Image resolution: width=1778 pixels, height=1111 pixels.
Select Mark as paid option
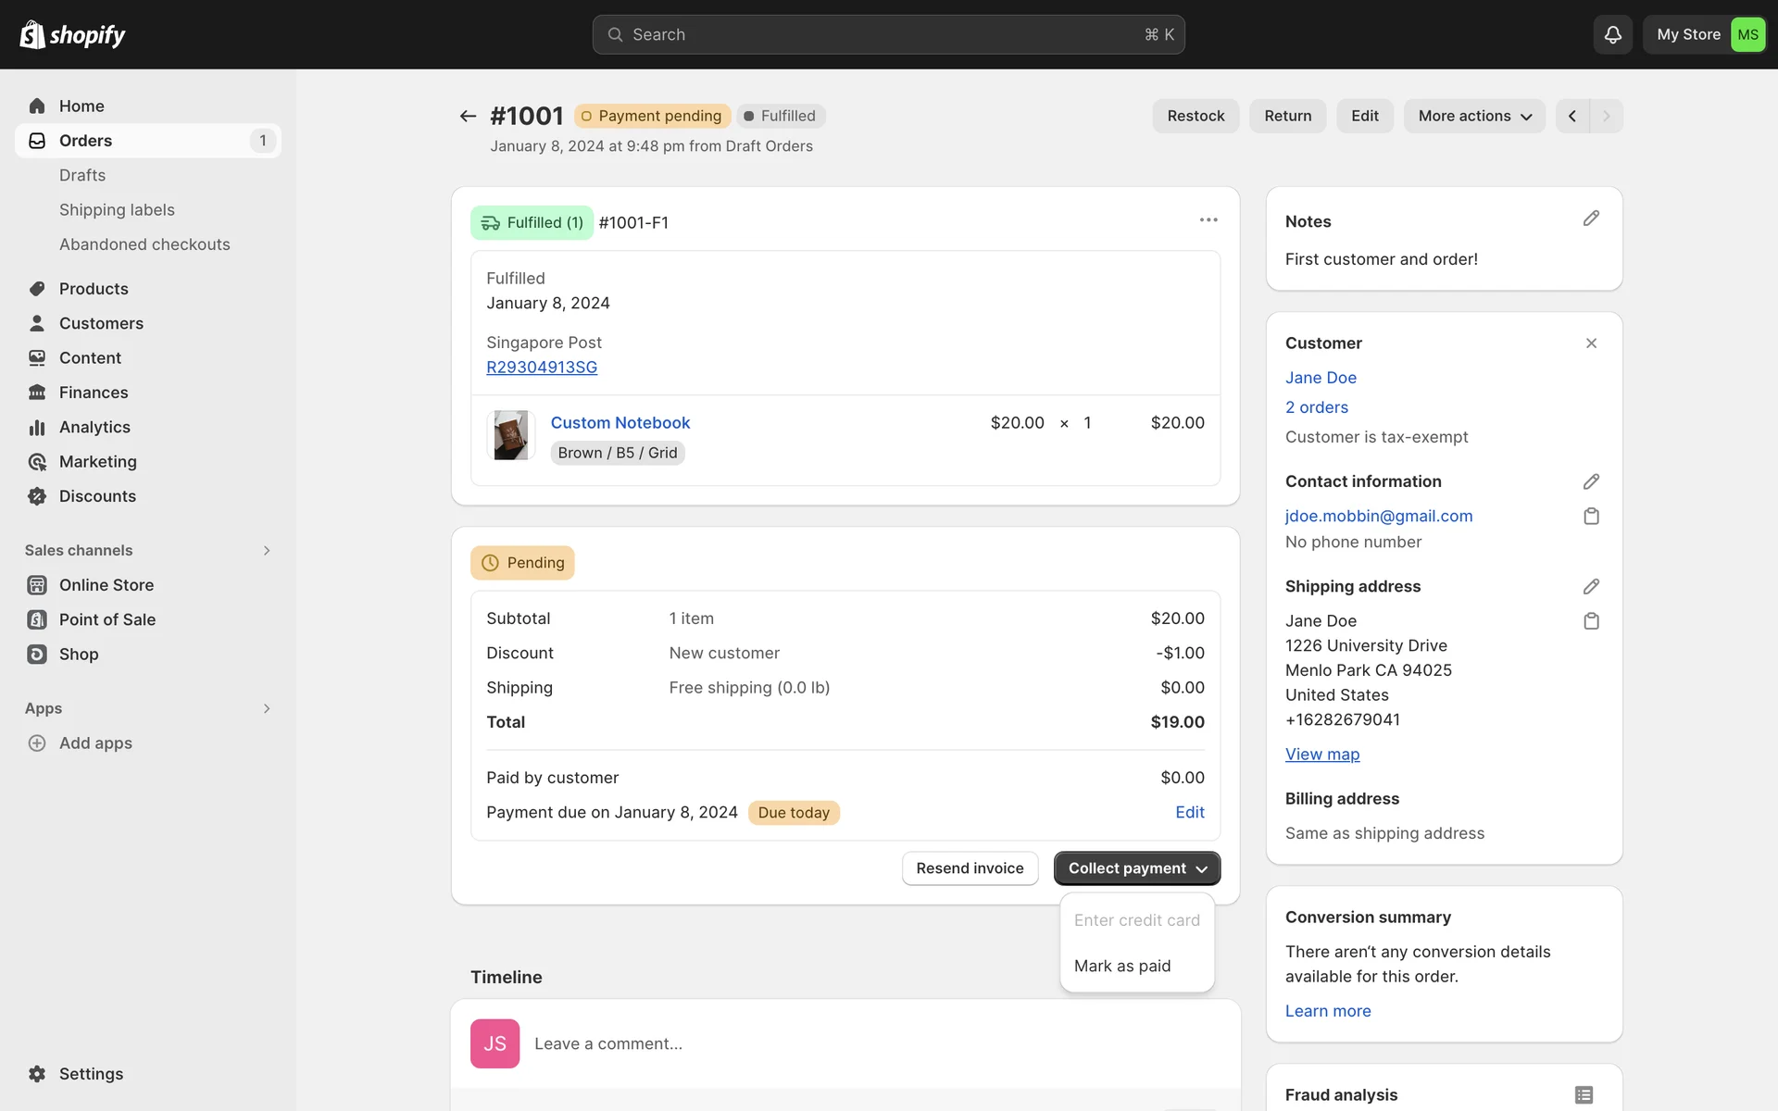pyautogui.click(x=1122, y=966)
